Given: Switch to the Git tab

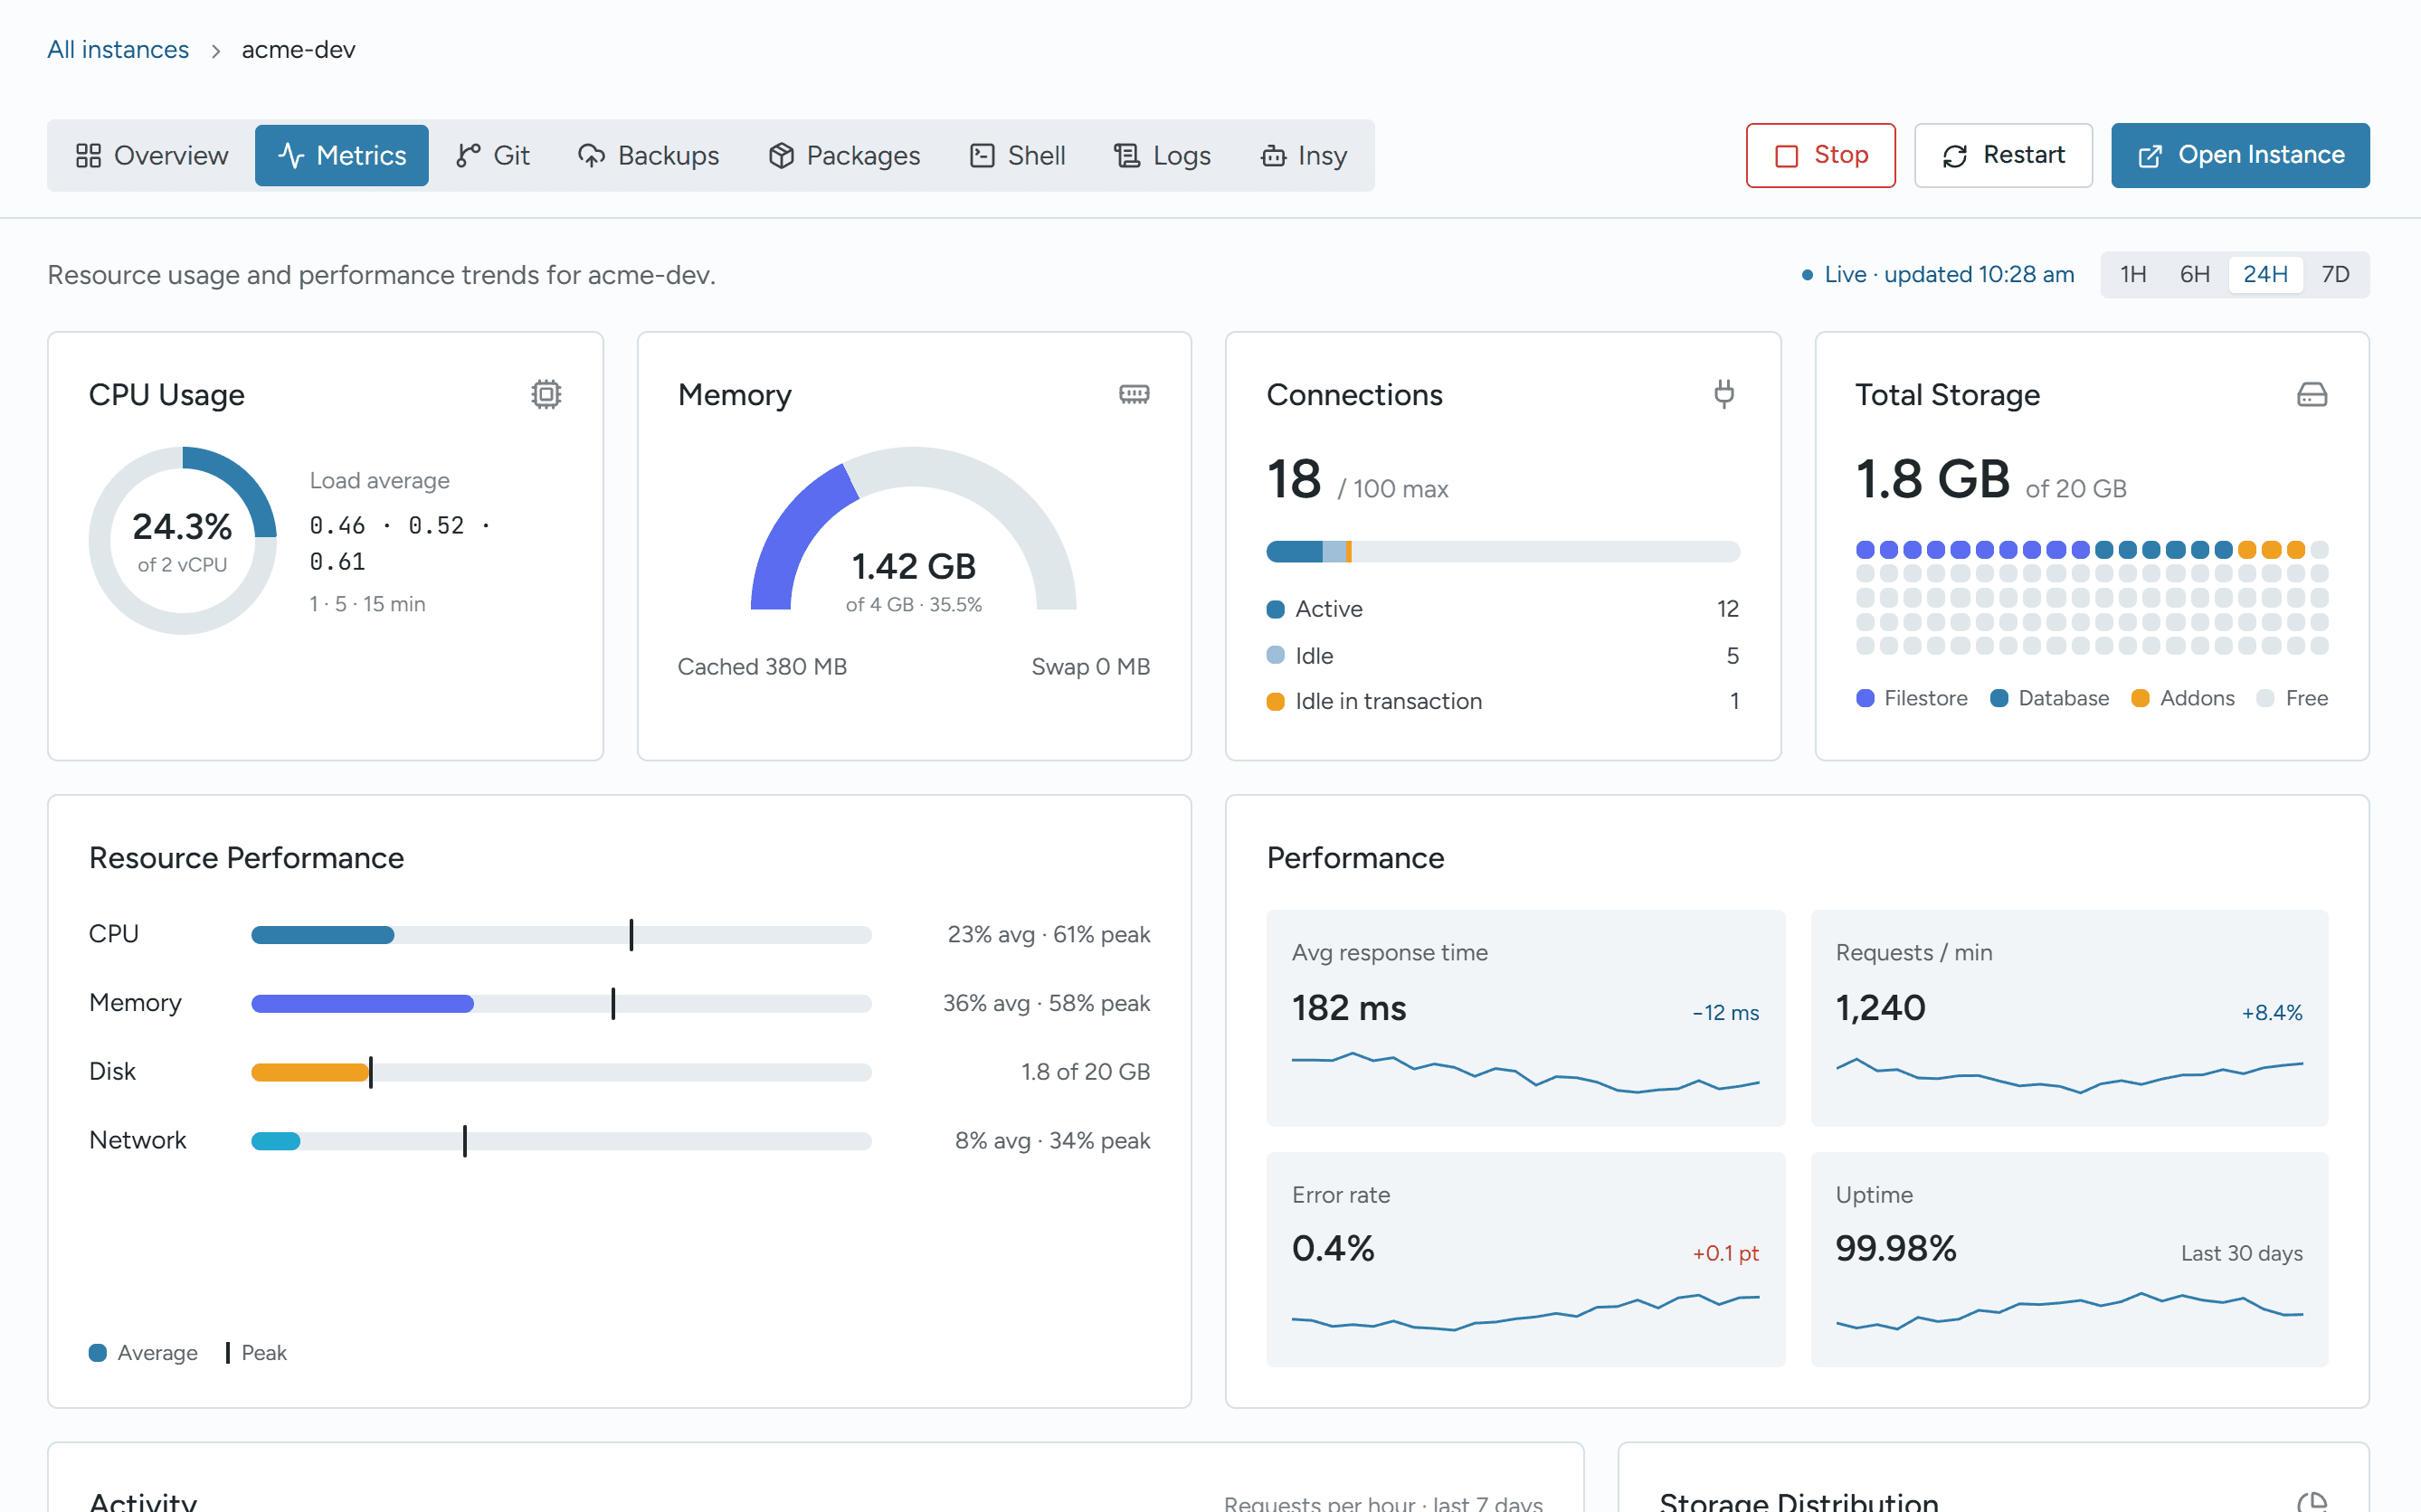Looking at the screenshot, I should [x=492, y=155].
